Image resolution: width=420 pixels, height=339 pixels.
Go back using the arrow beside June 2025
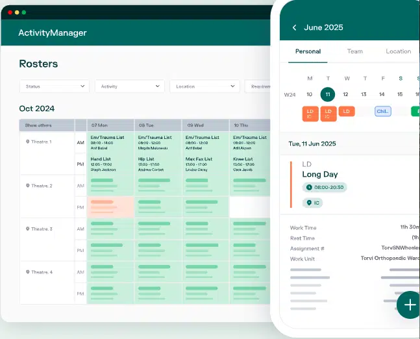[x=294, y=28]
